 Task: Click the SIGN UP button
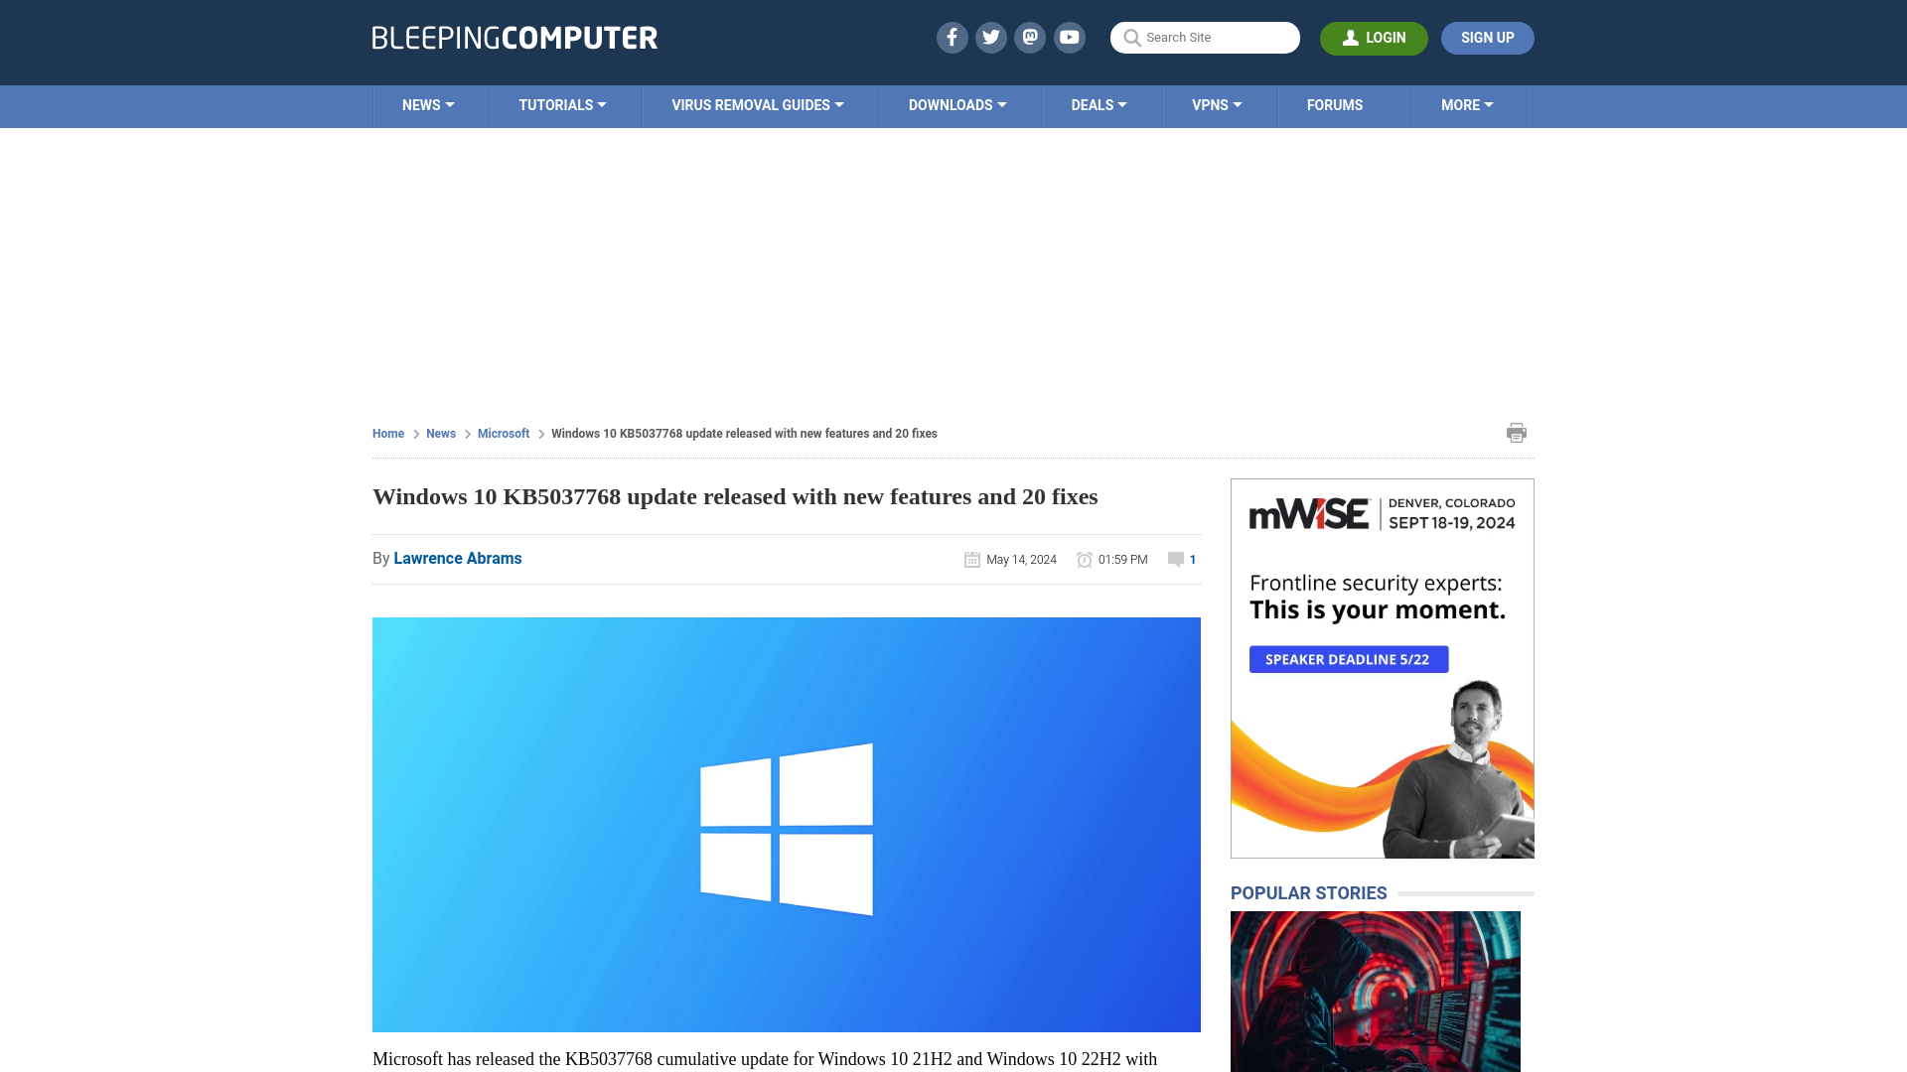tap(1488, 37)
